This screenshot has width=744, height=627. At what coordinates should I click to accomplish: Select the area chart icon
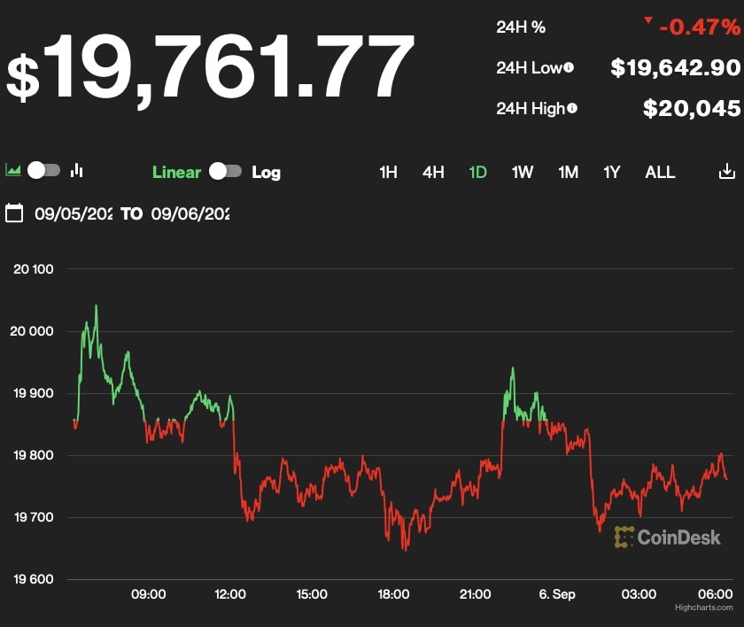[12, 170]
